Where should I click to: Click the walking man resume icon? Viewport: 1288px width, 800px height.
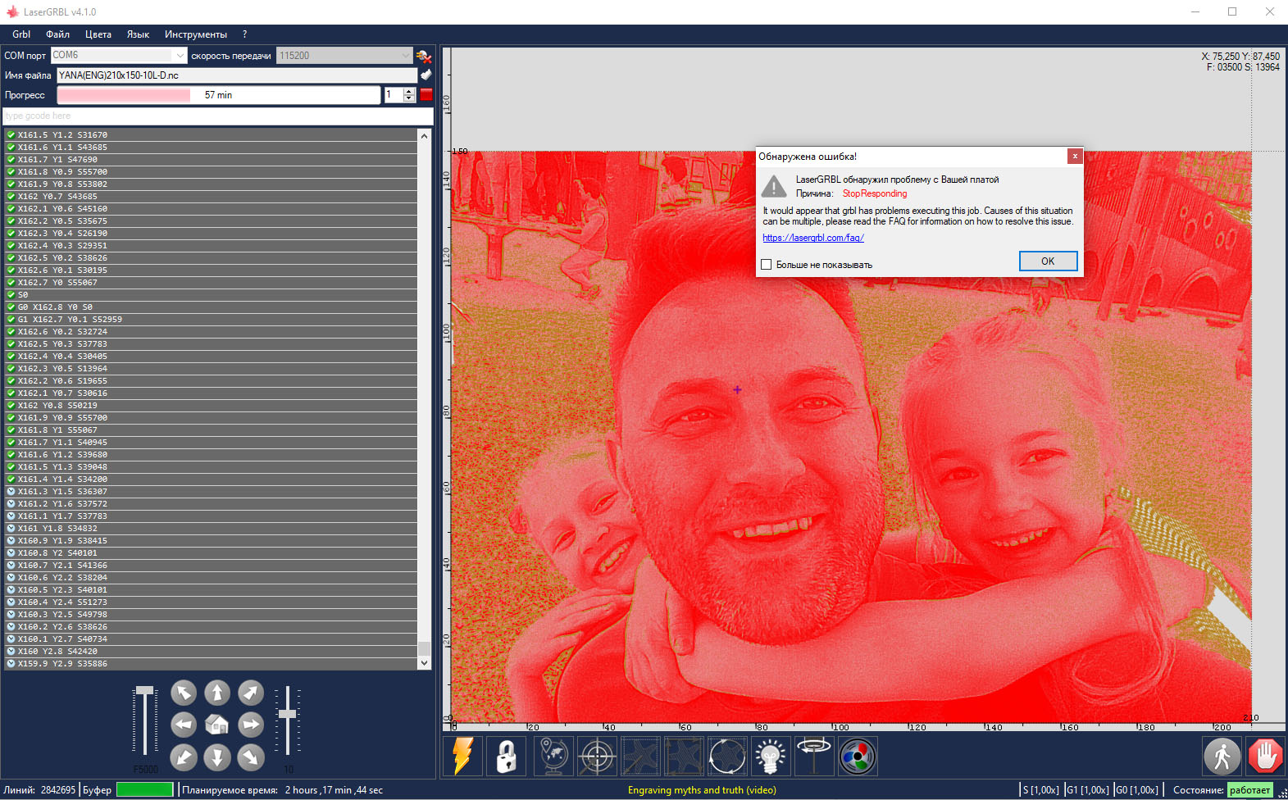(x=1222, y=756)
